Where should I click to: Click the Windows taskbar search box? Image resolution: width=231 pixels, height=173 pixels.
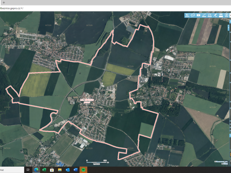tap(12, 170)
